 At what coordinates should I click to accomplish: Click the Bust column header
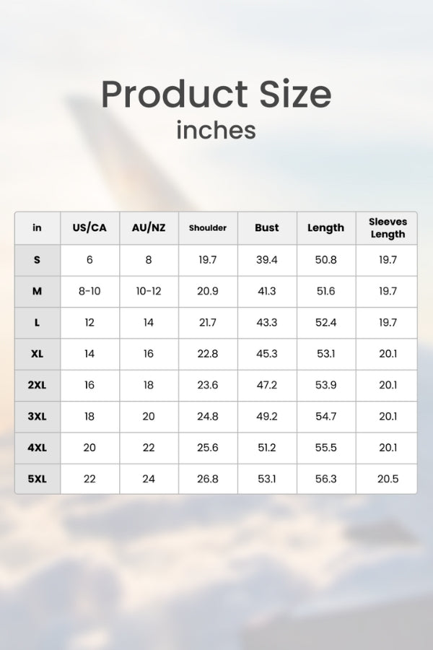pos(267,228)
